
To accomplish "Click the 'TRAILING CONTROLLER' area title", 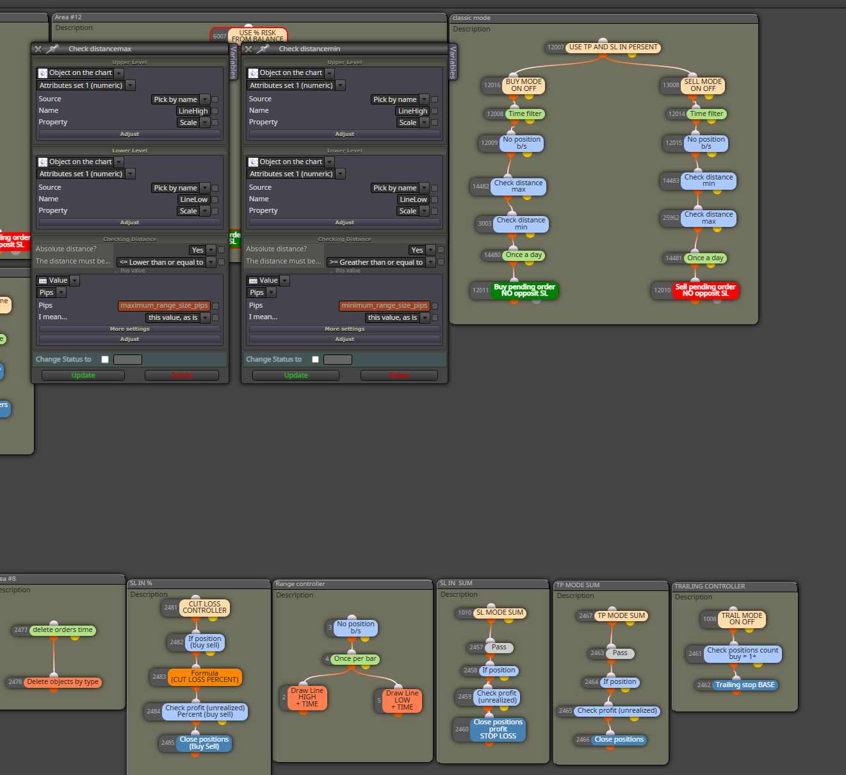I will click(x=710, y=587).
